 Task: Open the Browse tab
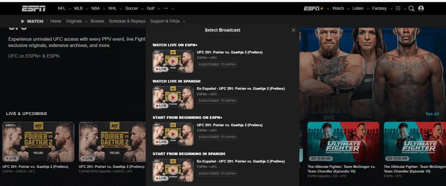point(97,21)
